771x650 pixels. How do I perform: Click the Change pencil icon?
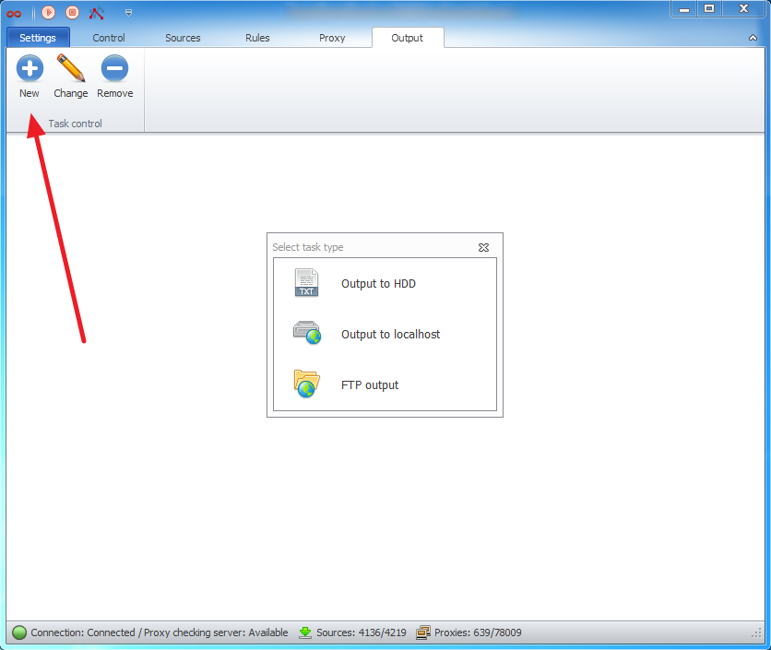click(71, 68)
